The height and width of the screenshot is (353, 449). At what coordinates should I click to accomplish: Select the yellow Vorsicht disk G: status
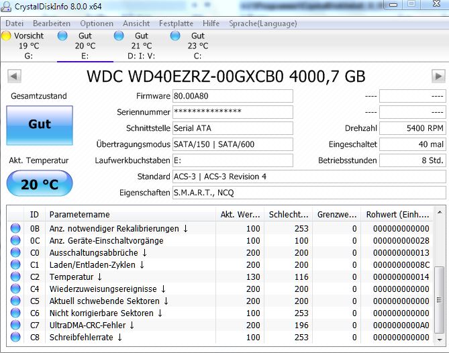coord(28,46)
